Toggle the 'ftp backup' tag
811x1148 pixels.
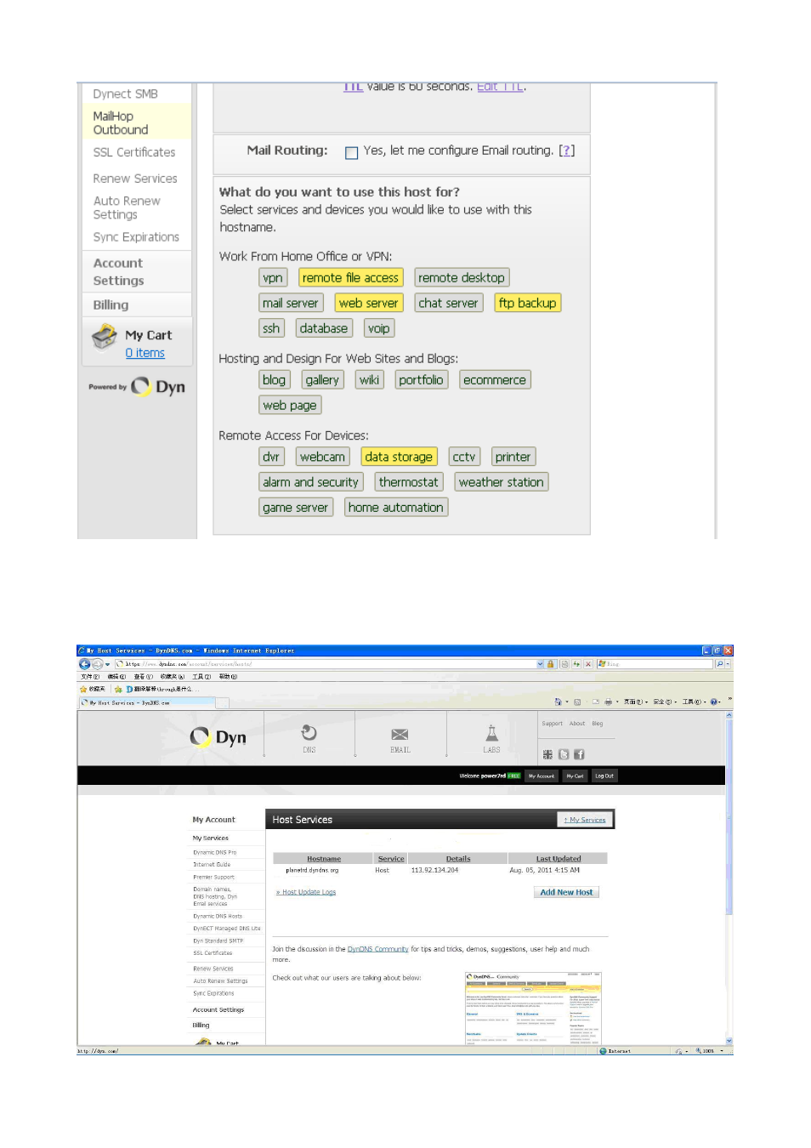point(527,303)
